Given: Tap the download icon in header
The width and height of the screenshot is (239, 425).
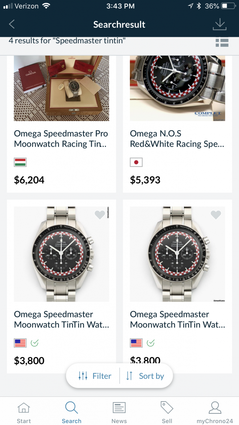Looking at the screenshot, I should coord(219,25).
